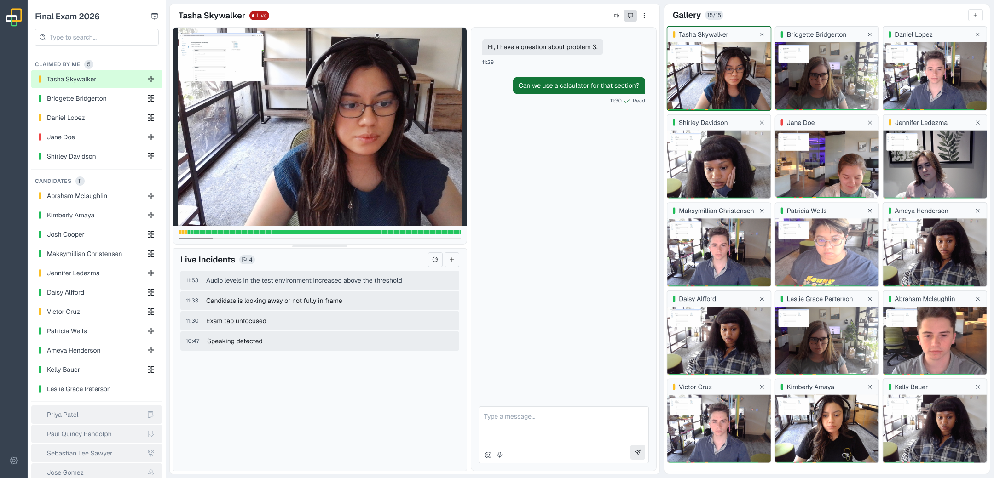Image resolution: width=994 pixels, height=478 pixels.
Task: Remove Jennifer Ledezma tile from gallery
Action: [978, 123]
